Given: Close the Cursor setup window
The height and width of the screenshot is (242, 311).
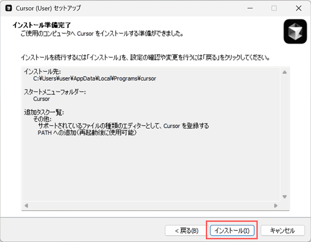Looking at the screenshot, I should [298, 8].
